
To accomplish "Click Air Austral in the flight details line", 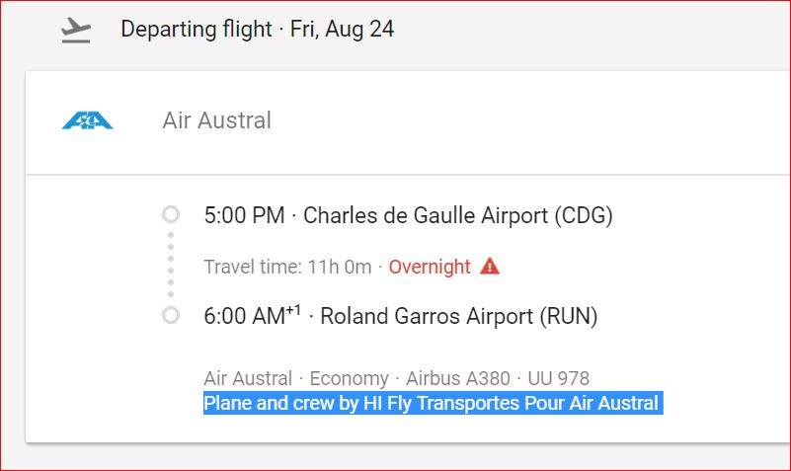I will [x=248, y=378].
